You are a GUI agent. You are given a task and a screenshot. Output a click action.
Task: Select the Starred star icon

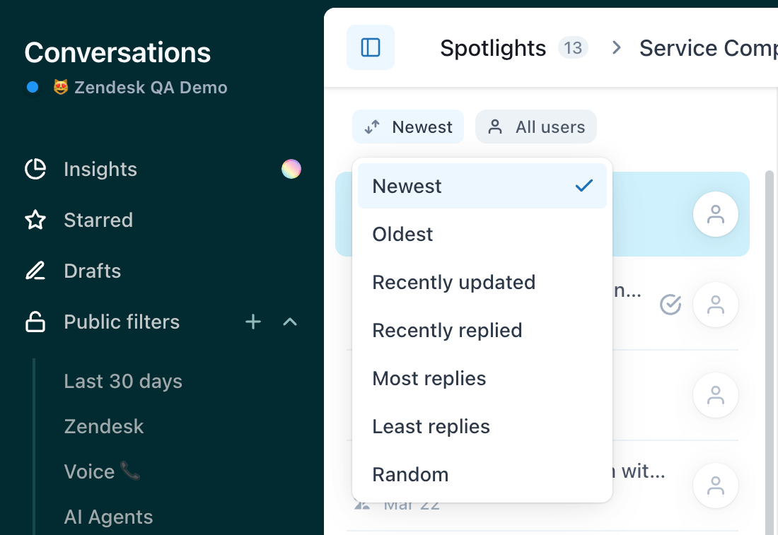[35, 220]
